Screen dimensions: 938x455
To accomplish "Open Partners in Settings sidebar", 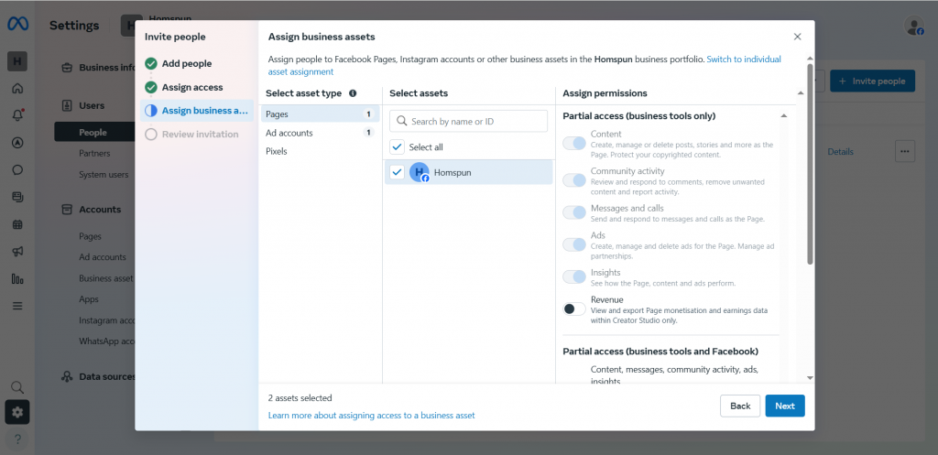I will click(94, 153).
